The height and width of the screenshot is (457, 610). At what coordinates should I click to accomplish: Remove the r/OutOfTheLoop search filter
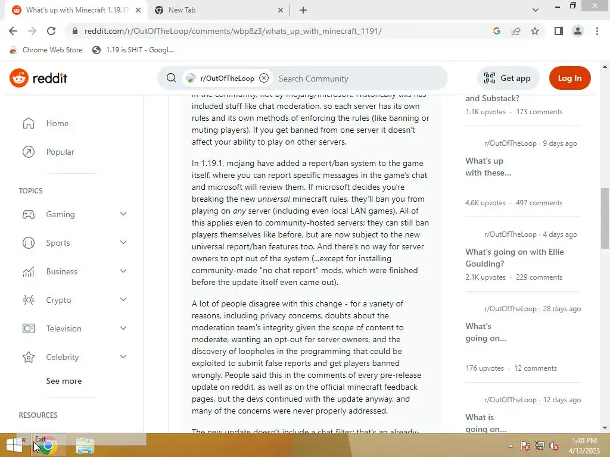click(x=264, y=78)
